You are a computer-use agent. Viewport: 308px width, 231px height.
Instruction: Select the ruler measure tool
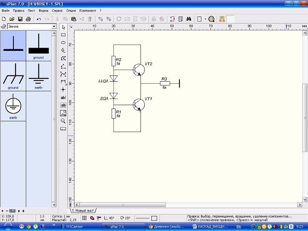tap(63, 129)
